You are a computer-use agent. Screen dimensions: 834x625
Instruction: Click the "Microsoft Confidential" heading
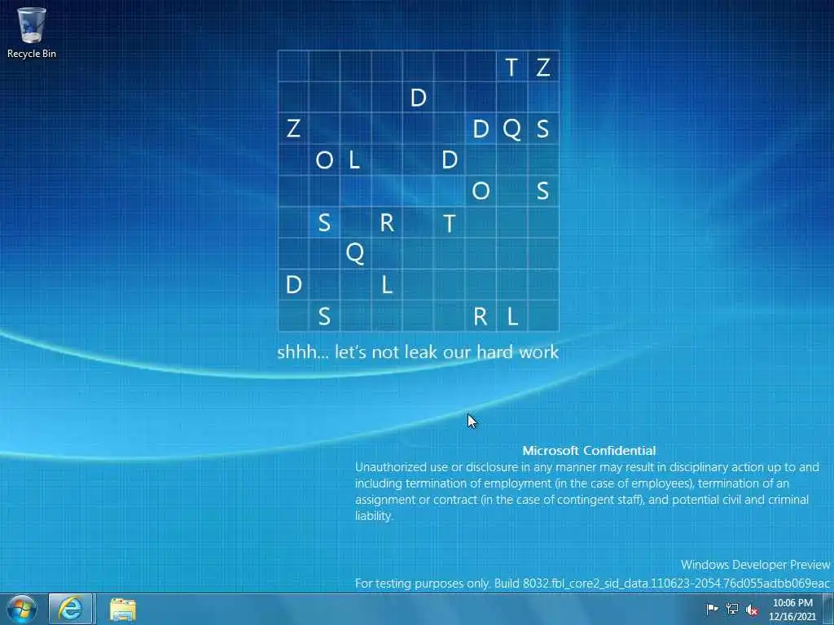coord(589,451)
